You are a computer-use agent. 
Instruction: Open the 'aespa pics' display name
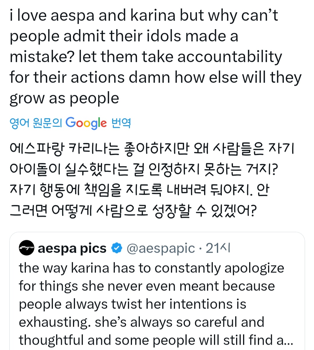click(x=72, y=248)
